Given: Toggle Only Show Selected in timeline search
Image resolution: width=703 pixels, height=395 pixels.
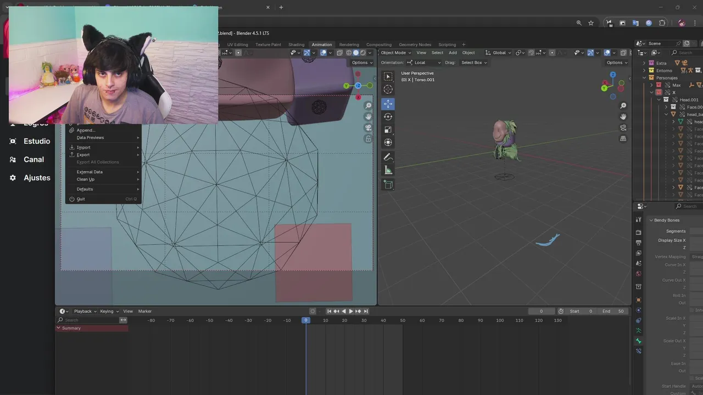Looking at the screenshot, I should tap(124, 320).
